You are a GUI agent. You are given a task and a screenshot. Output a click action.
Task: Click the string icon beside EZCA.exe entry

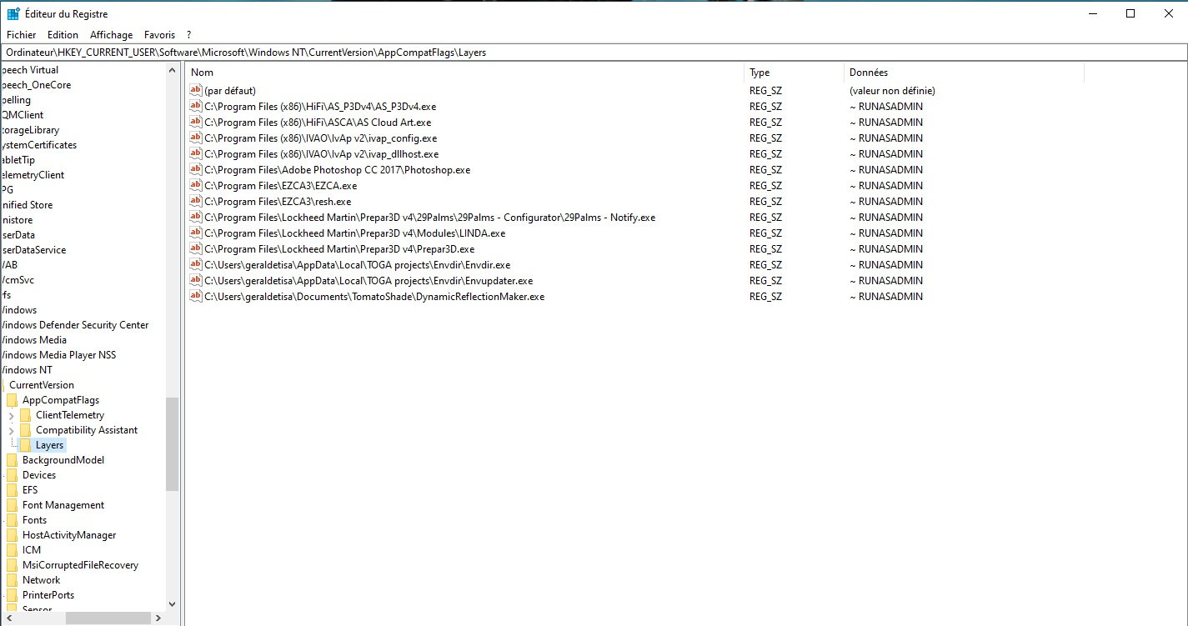point(196,185)
